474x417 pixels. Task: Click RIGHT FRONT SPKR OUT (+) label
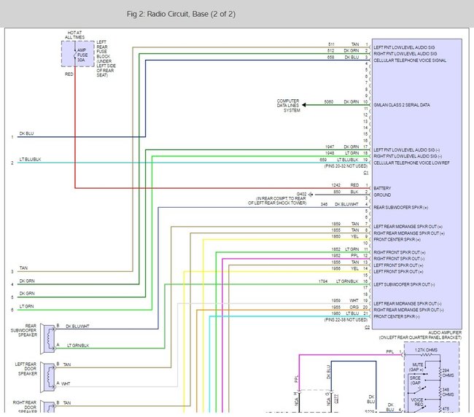point(400,252)
